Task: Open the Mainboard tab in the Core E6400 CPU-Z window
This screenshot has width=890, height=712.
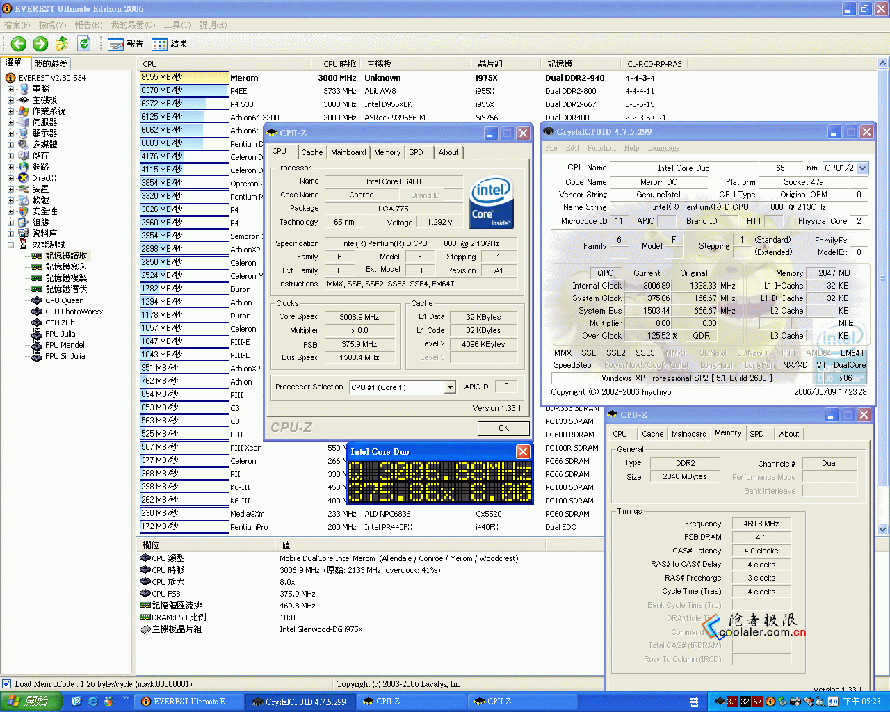Action: pyautogui.click(x=348, y=152)
